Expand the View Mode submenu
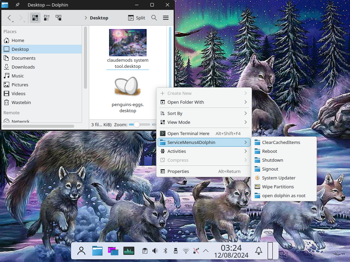This screenshot has width=350, height=262. pos(204,122)
